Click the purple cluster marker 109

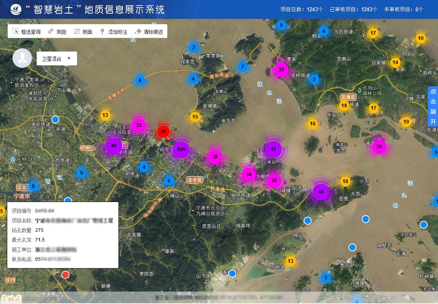point(181,150)
